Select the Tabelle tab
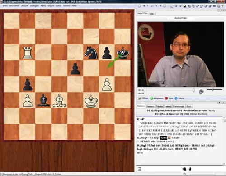The image size is (226, 176). pyautogui.click(x=159, y=106)
